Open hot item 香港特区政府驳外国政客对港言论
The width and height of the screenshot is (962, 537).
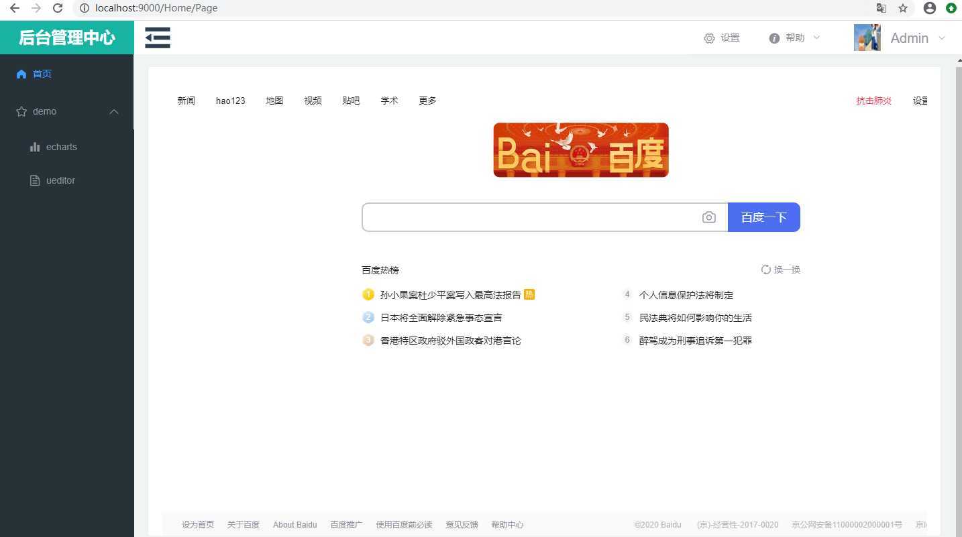pyautogui.click(x=450, y=341)
